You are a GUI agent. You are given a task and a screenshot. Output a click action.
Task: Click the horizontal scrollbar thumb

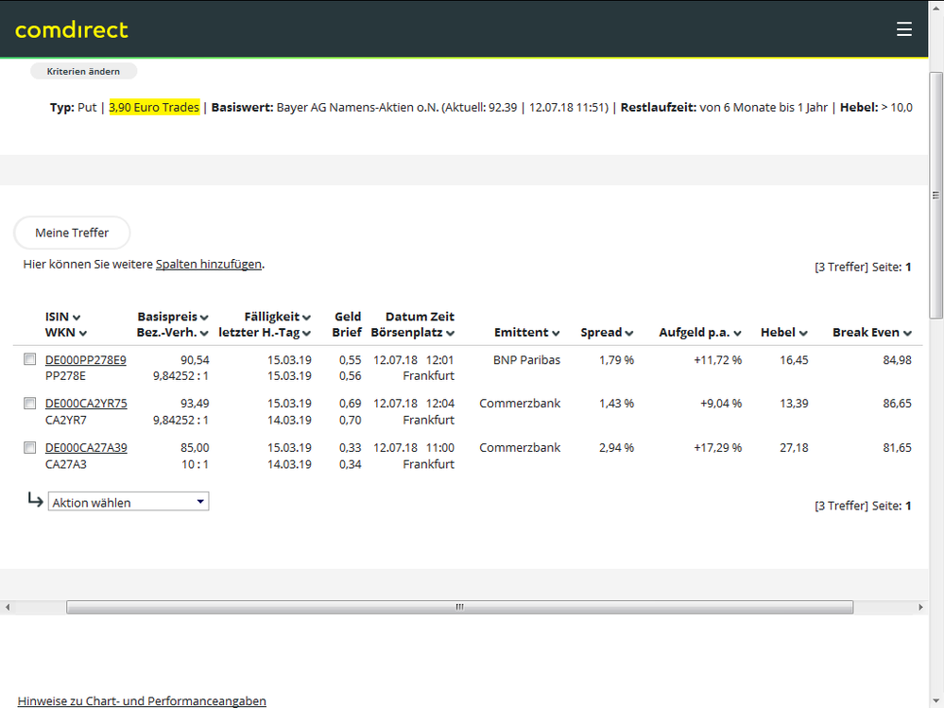pos(460,607)
